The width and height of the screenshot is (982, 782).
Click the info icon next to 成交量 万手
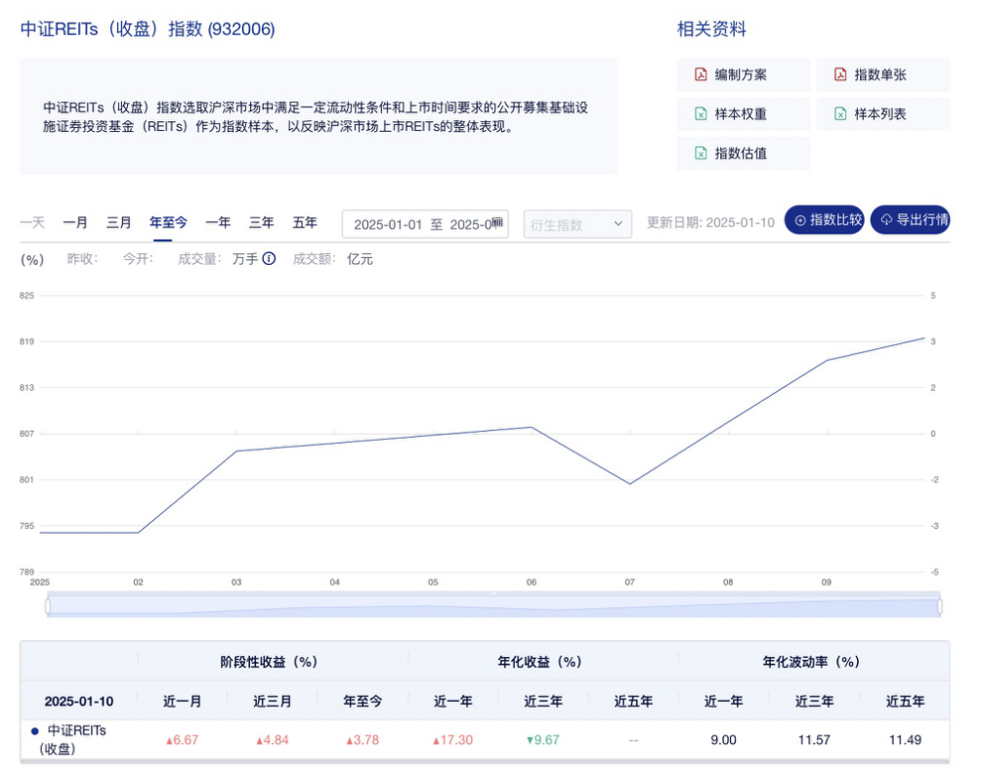click(269, 259)
